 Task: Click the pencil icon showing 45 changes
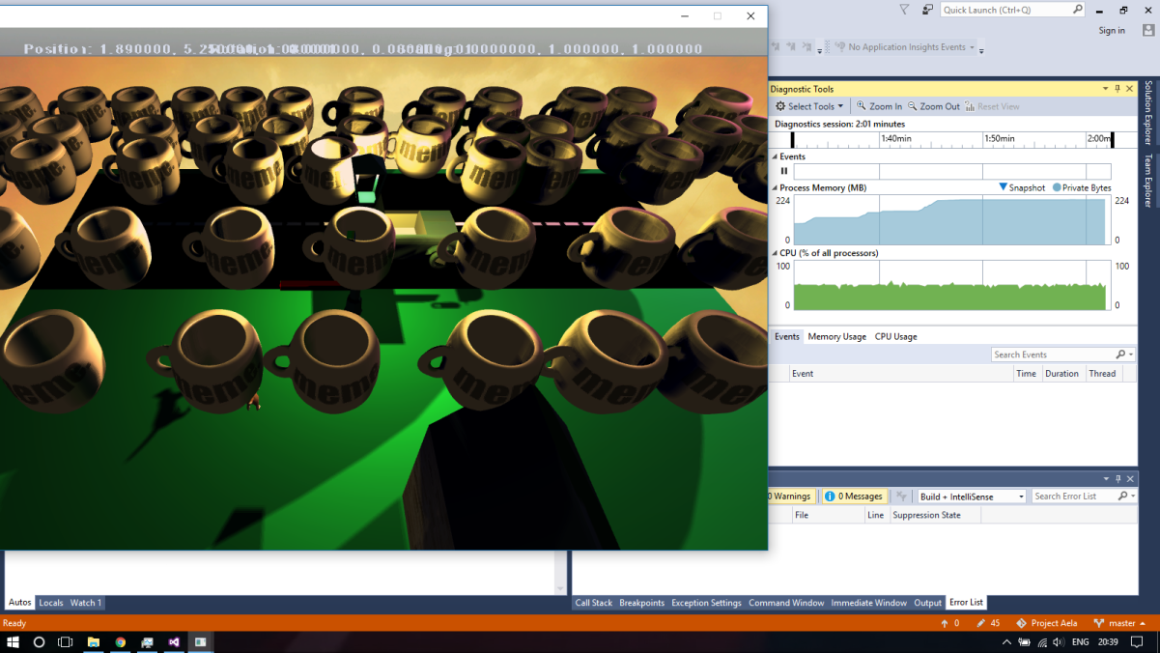981,623
